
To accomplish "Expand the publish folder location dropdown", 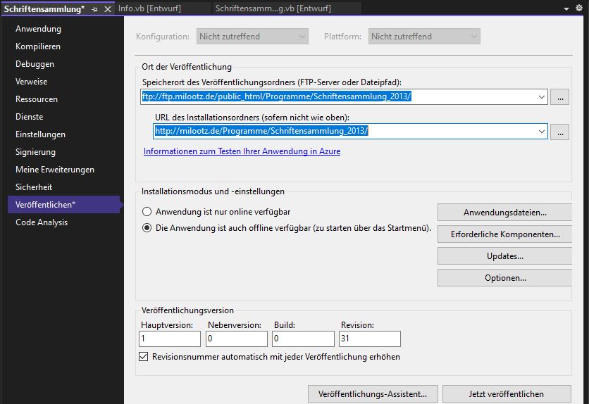I will coord(540,97).
